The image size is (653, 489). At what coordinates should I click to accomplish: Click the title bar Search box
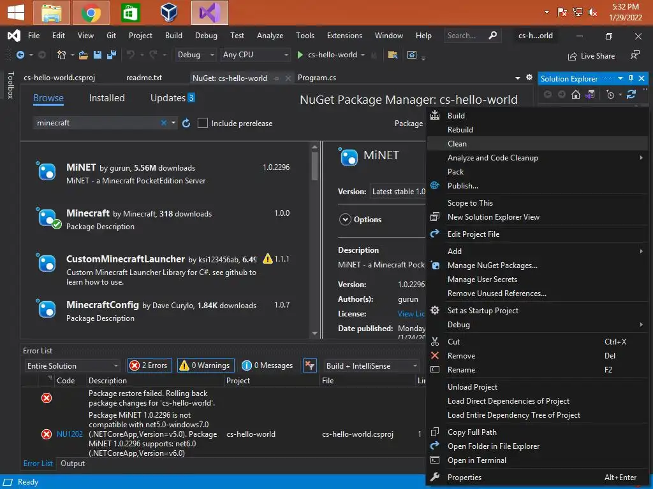coord(473,36)
